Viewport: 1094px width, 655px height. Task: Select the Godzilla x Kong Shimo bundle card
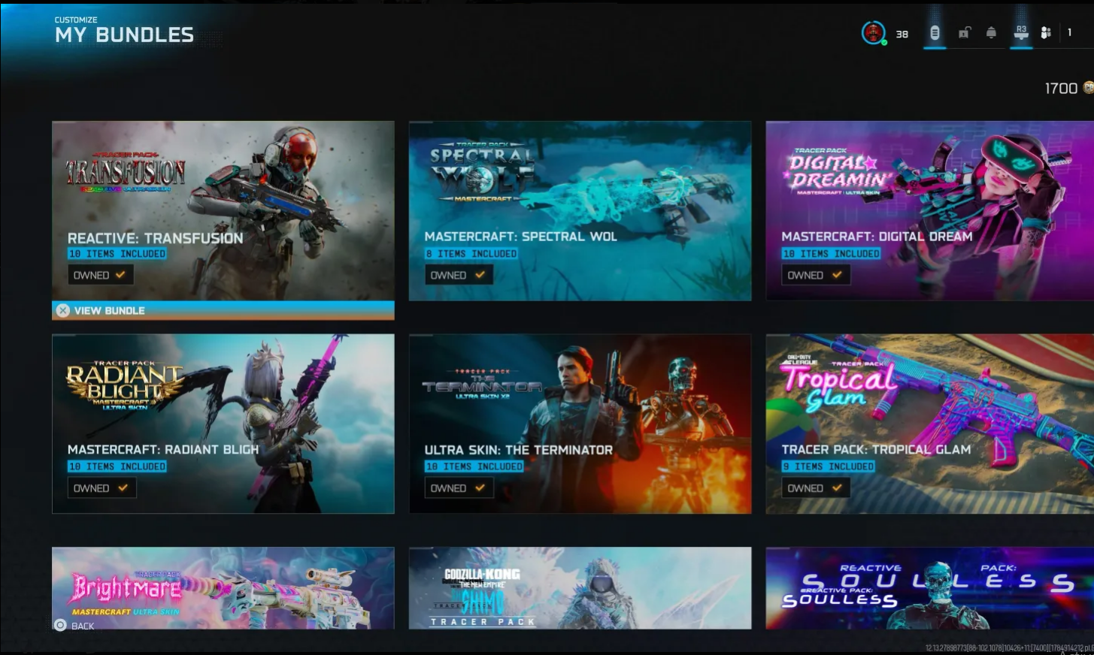580,588
